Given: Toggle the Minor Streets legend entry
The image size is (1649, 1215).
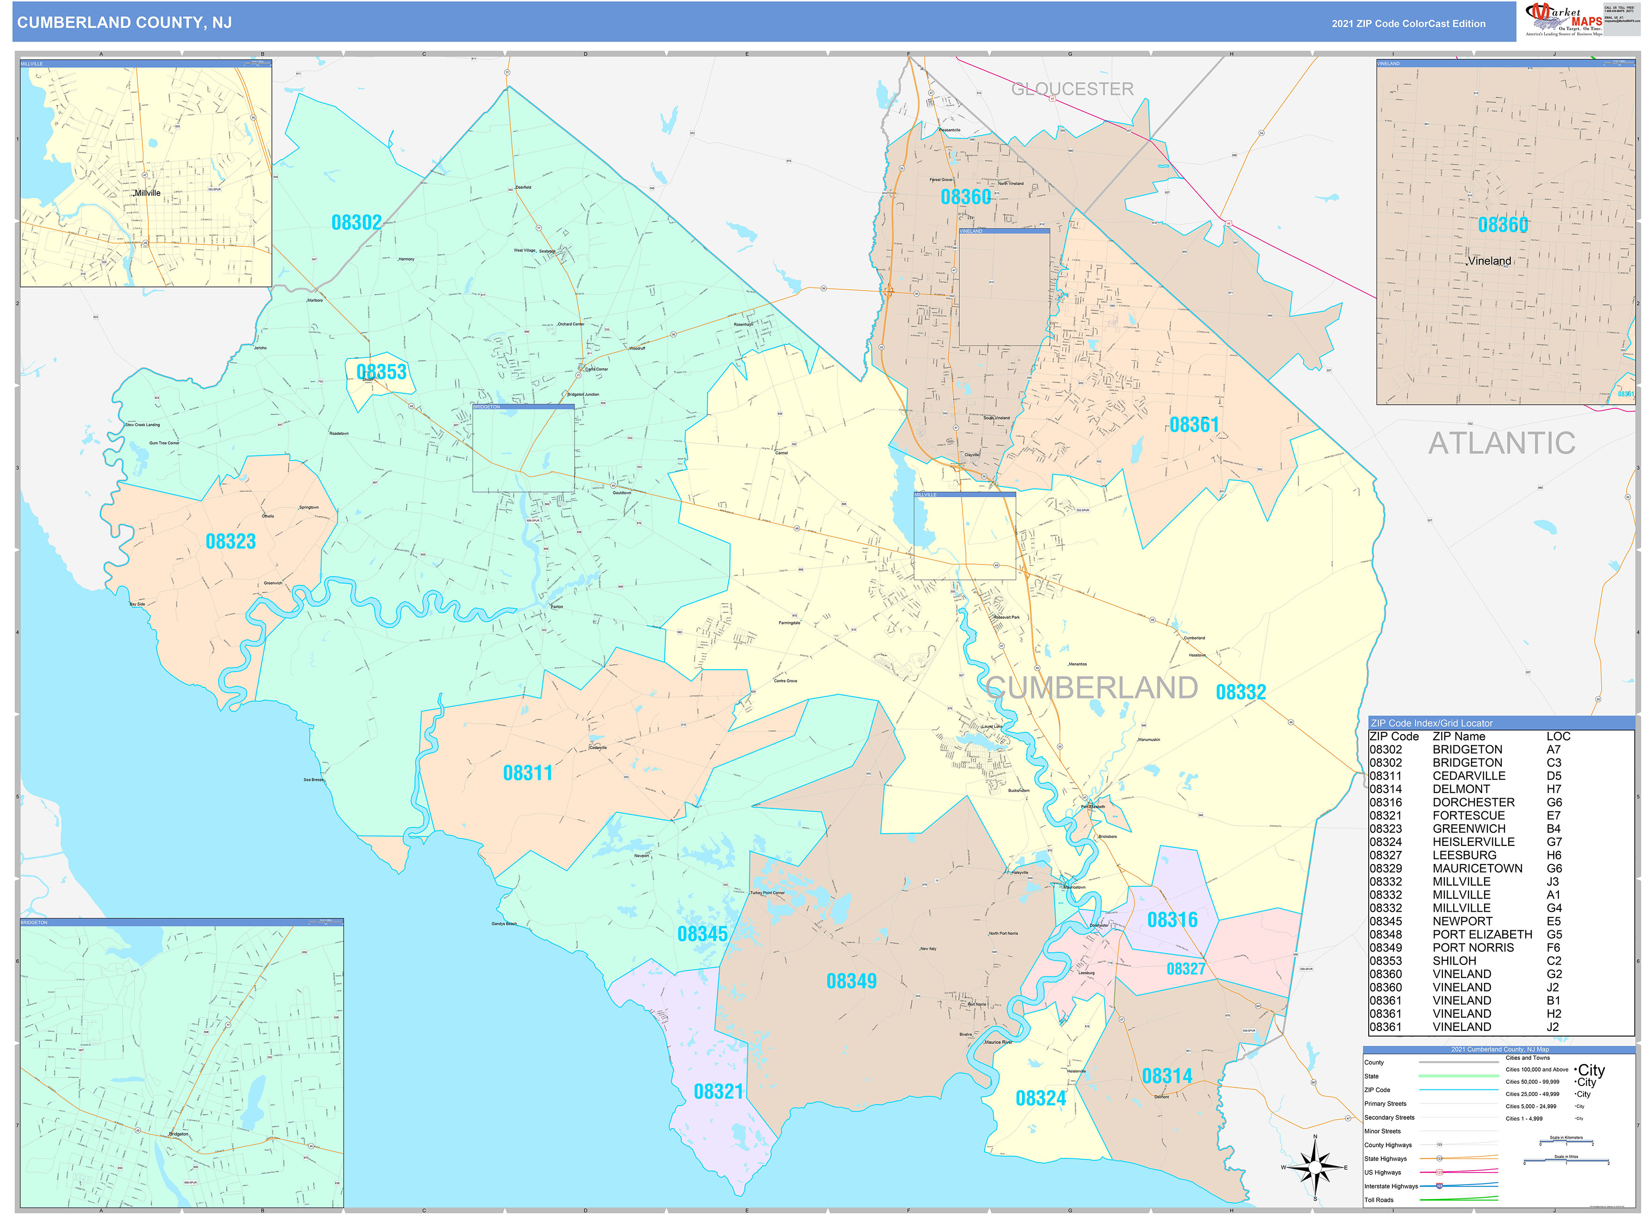Looking at the screenshot, I should click(x=1458, y=1130).
